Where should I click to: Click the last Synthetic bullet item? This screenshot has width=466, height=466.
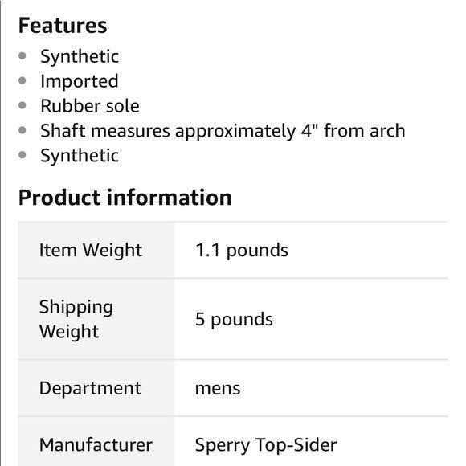pyautogui.click(x=80, y=156)
